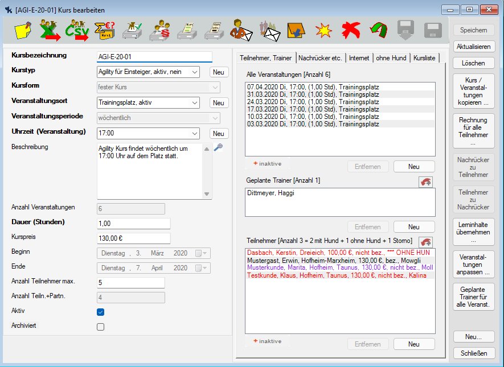Click icon button next to Geplante Trainer
The image size is (504, 367).
[x=425, y=182]
